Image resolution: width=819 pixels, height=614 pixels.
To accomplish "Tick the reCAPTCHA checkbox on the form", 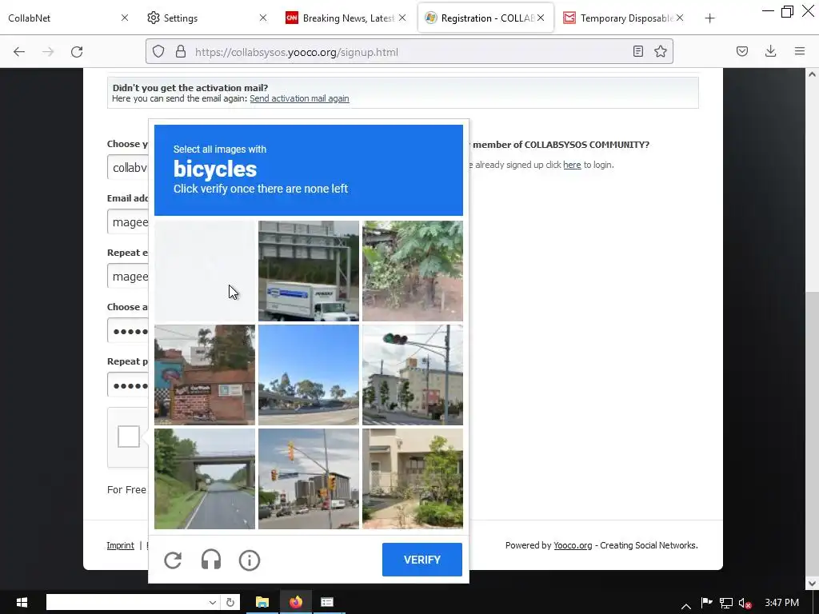I will 129,437.
